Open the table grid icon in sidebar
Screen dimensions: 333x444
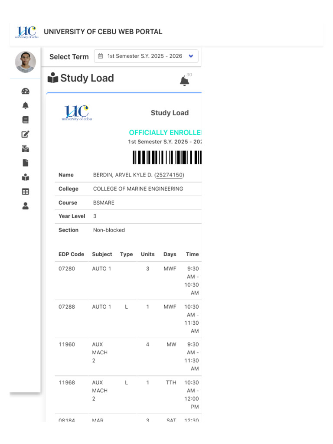click(26, 192)
